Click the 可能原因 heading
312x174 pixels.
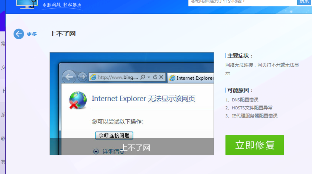(240, 90)
